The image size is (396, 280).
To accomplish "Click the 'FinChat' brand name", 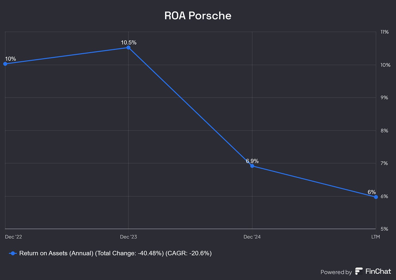I will click(378, 271).
